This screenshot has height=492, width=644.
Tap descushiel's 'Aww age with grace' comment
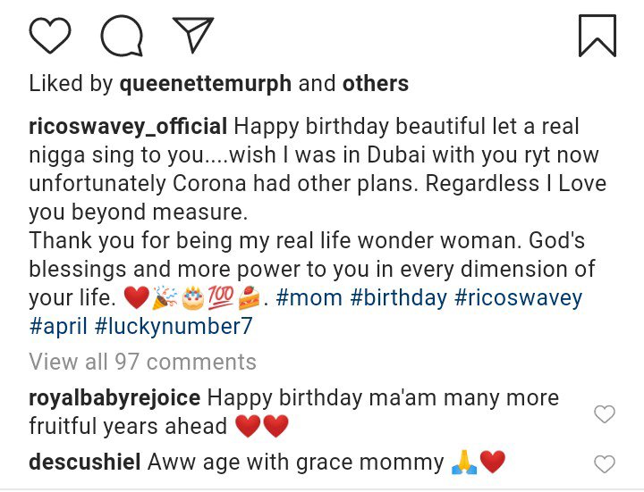point(295,463)
